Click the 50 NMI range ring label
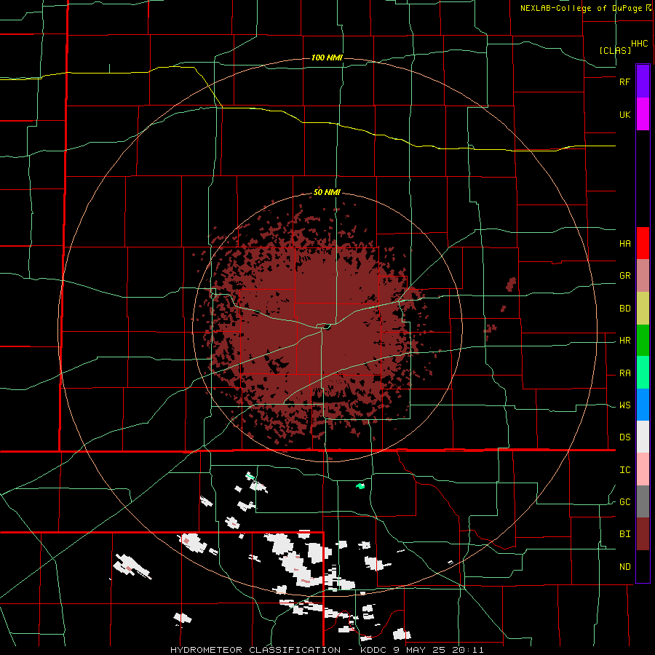The height and width of the screenshot is (655, 655). (327, 193)
